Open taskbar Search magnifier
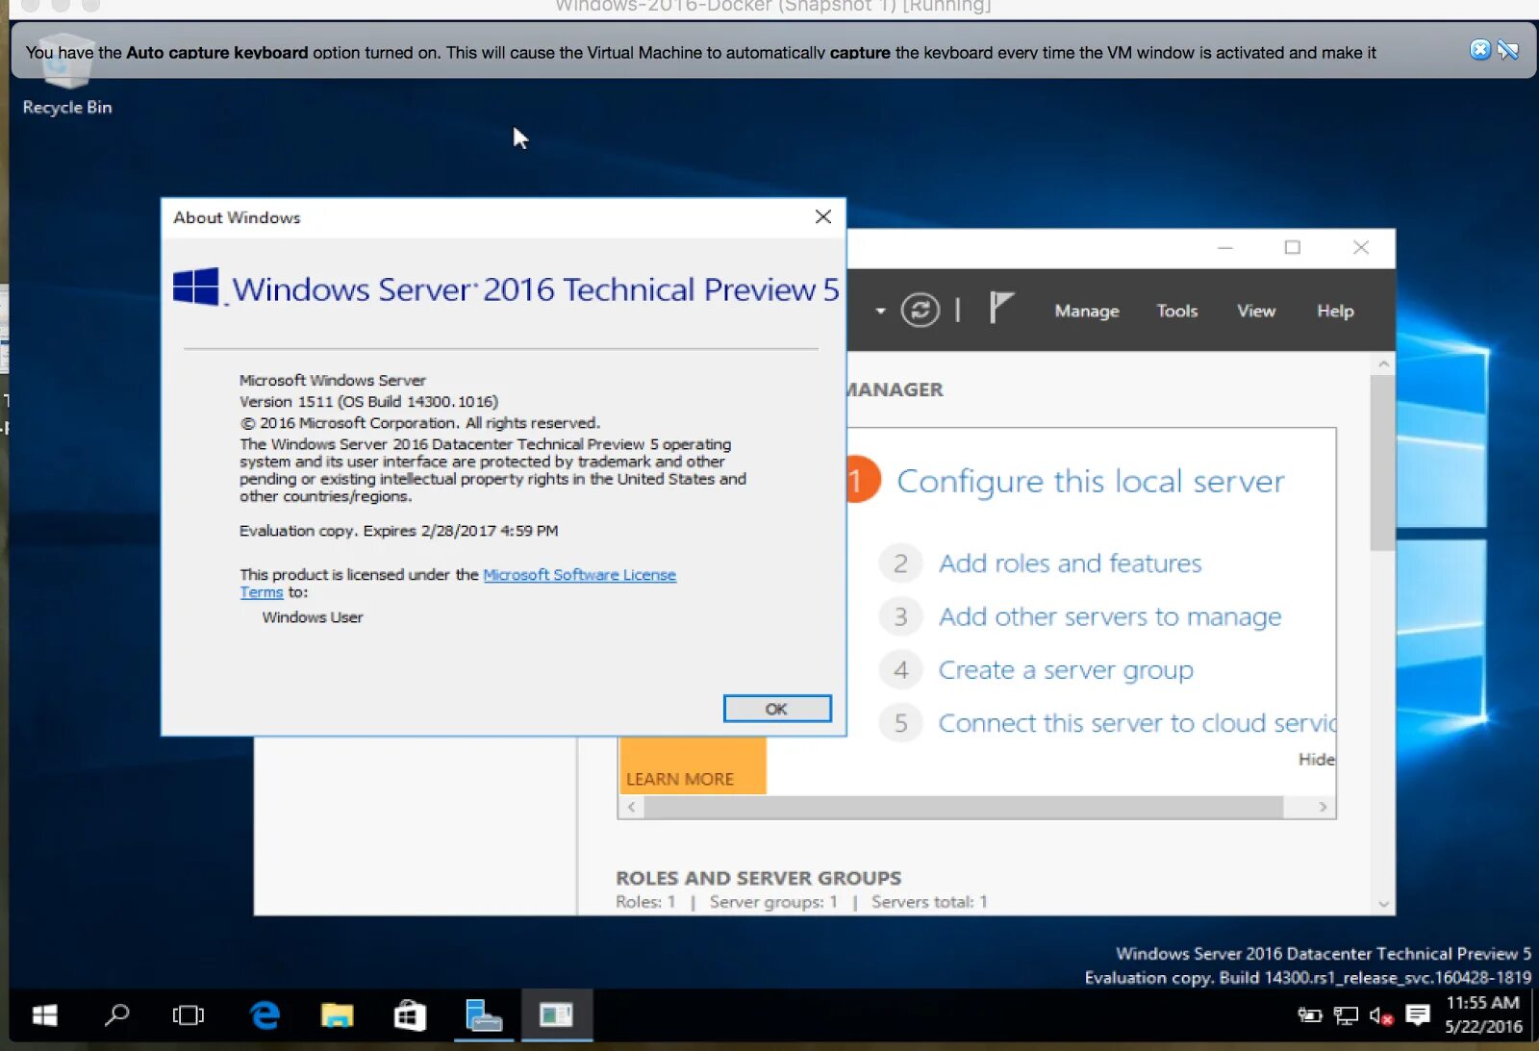This screenshot has width=1539, height=1051. click(117, 1015)
